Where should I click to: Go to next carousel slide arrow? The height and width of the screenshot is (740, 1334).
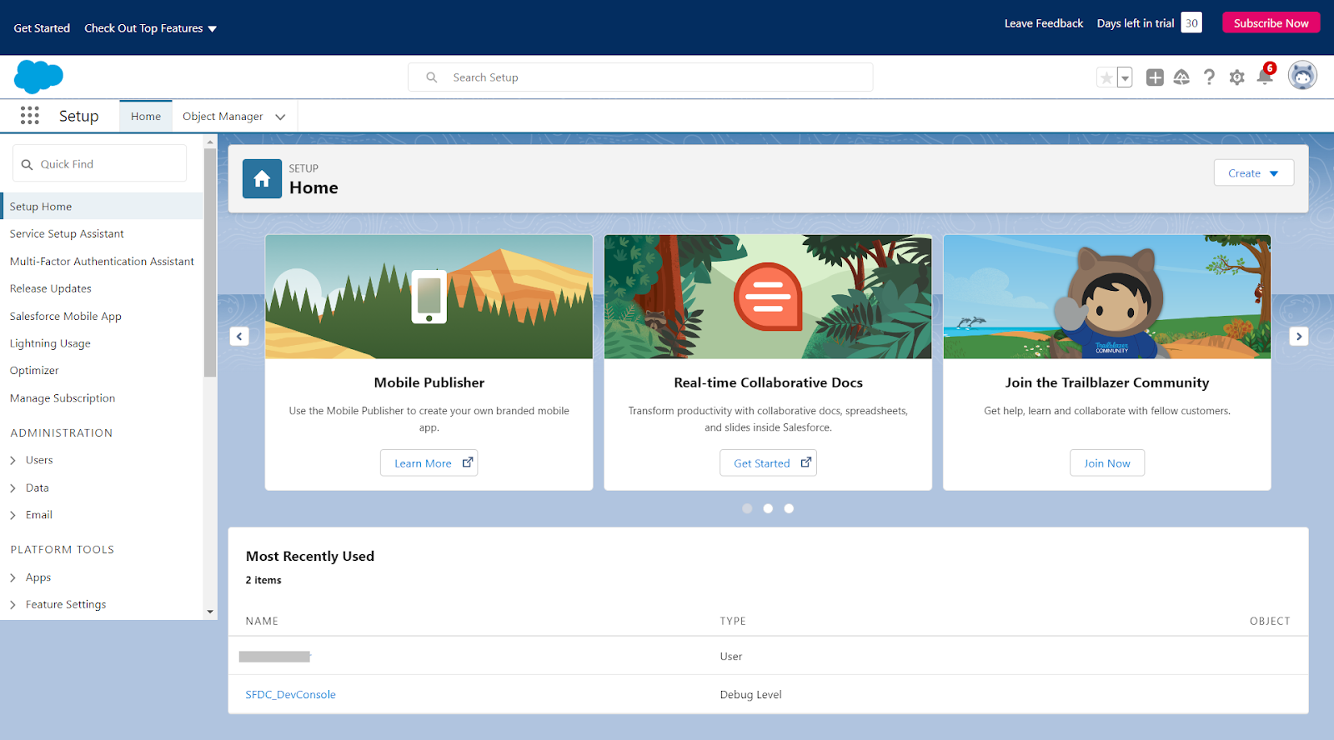(1298, 336)
